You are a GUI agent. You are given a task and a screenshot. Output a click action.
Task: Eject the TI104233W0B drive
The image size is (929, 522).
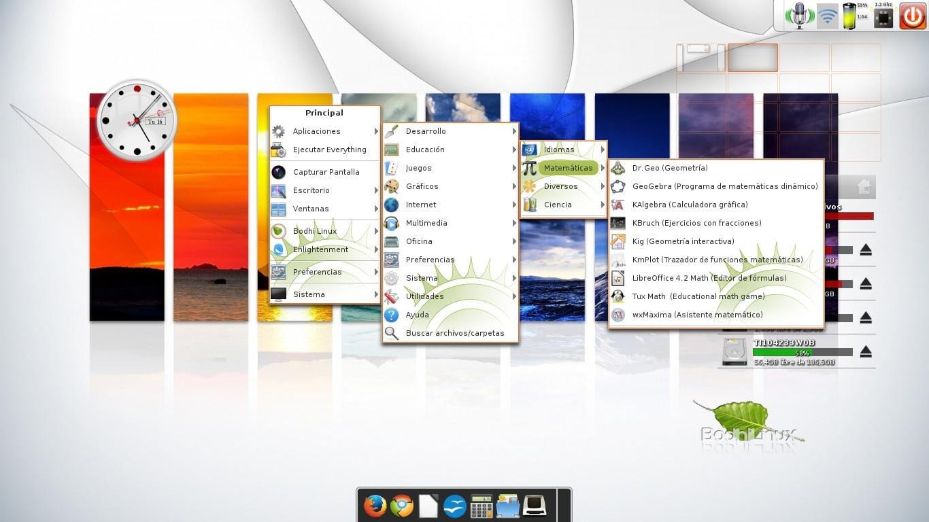tap(866, 352)
